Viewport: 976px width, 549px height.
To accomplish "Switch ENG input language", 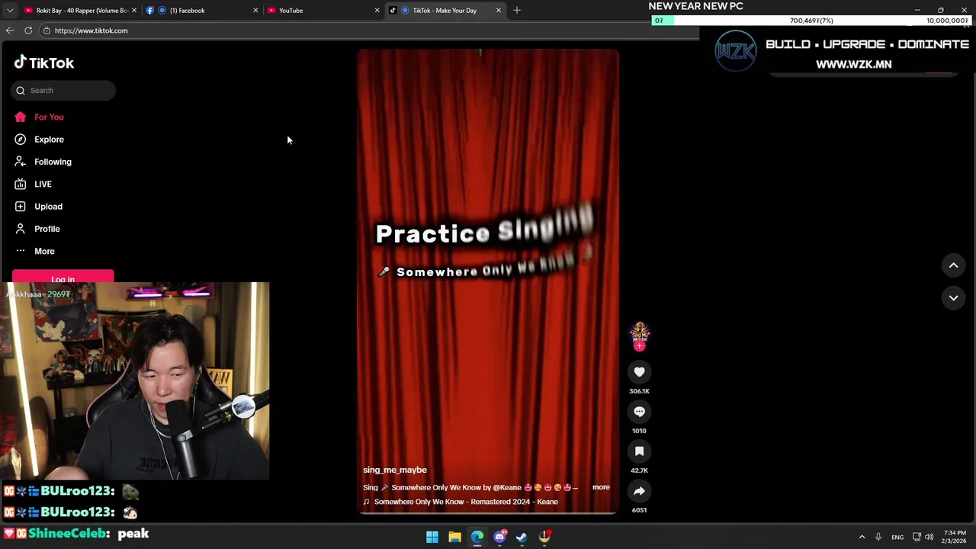I will (x=897, y=537).
